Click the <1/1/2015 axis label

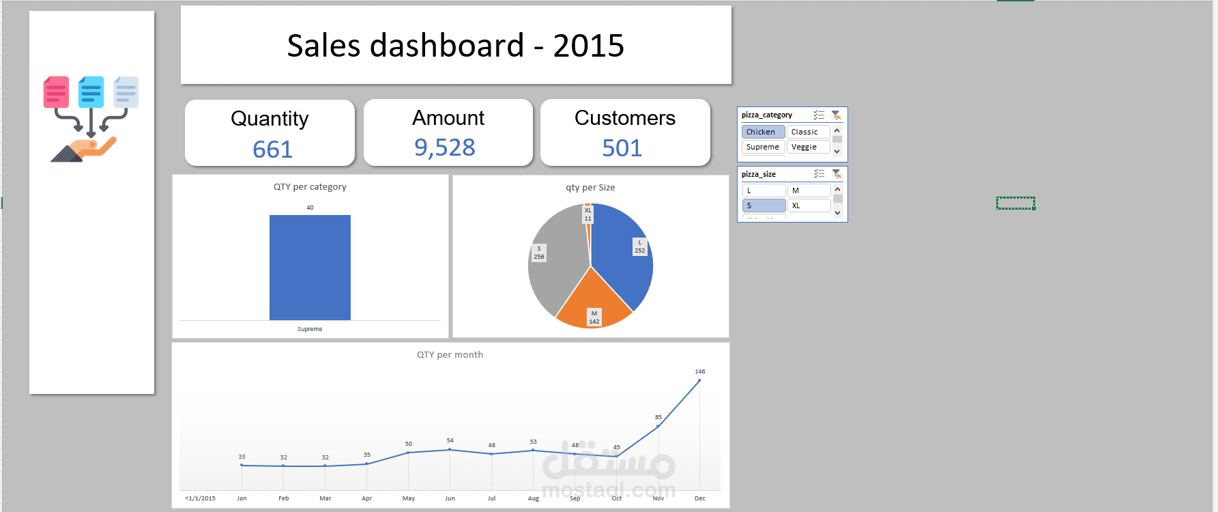click(200, 498)
